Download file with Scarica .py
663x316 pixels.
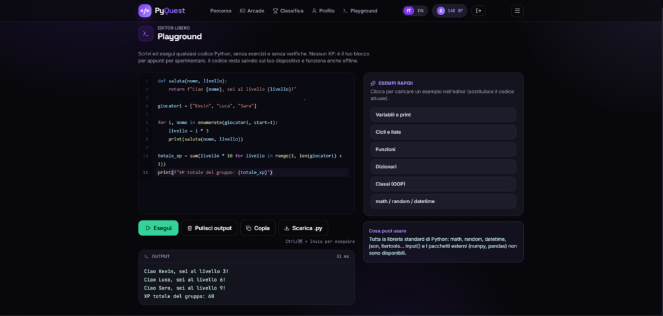coord(303,228)
